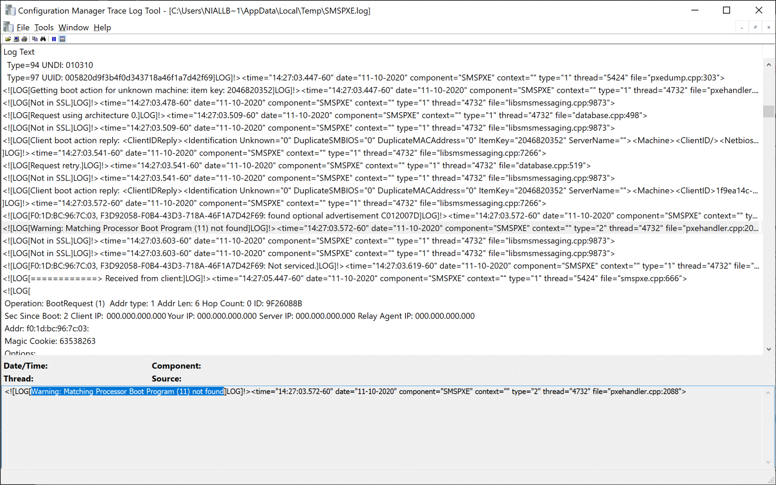776x485 pixels.
Task: Open the Tools menu
Action: click(x=44, y=28)
